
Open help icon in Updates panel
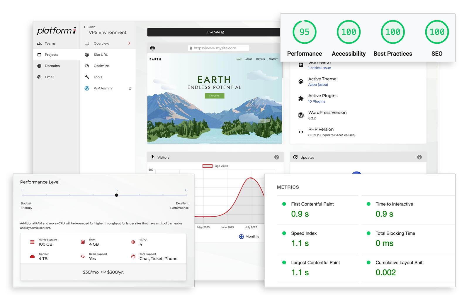coord(419,157)
